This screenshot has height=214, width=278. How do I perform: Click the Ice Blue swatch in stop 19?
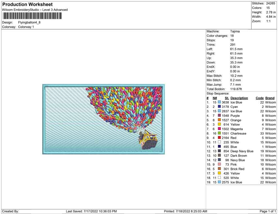tap(219, 182)
